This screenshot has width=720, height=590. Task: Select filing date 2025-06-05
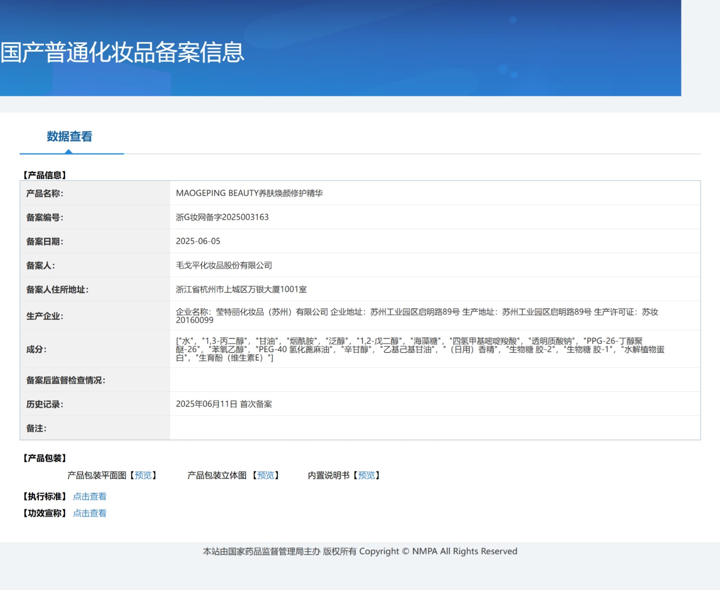pyautogui.click(x=198, y=241)
